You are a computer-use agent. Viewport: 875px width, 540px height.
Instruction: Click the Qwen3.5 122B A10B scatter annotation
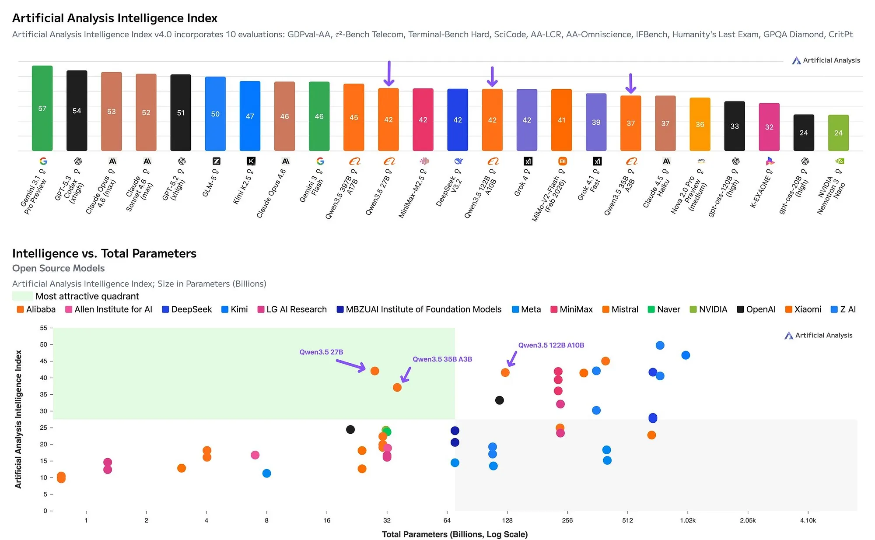click(551, 345)
